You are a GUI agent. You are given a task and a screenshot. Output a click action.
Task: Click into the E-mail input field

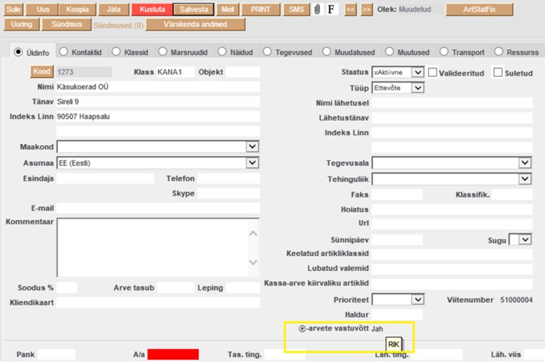pos(158,209)
